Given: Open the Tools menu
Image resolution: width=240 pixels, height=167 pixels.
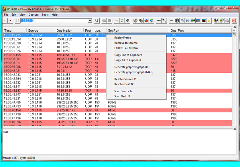Looking at the screenshot, I should click(x=45, y=15).
